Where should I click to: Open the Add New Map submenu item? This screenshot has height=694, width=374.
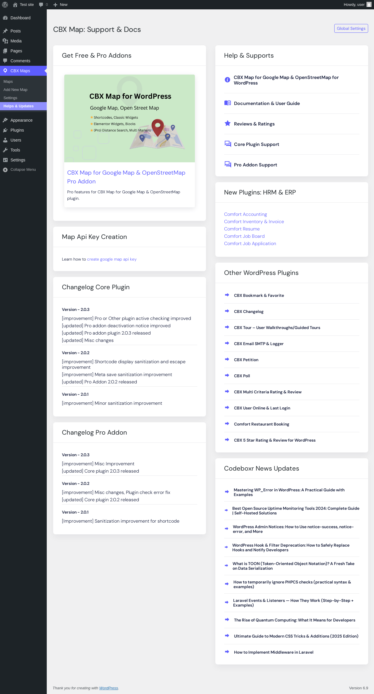23,90
